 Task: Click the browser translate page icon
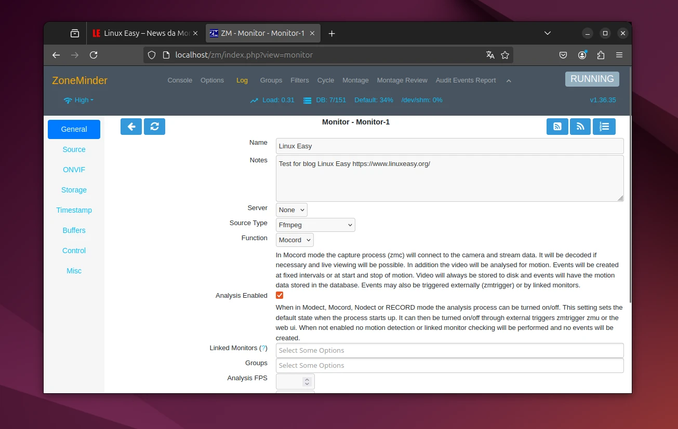click(x=490, y=55)
